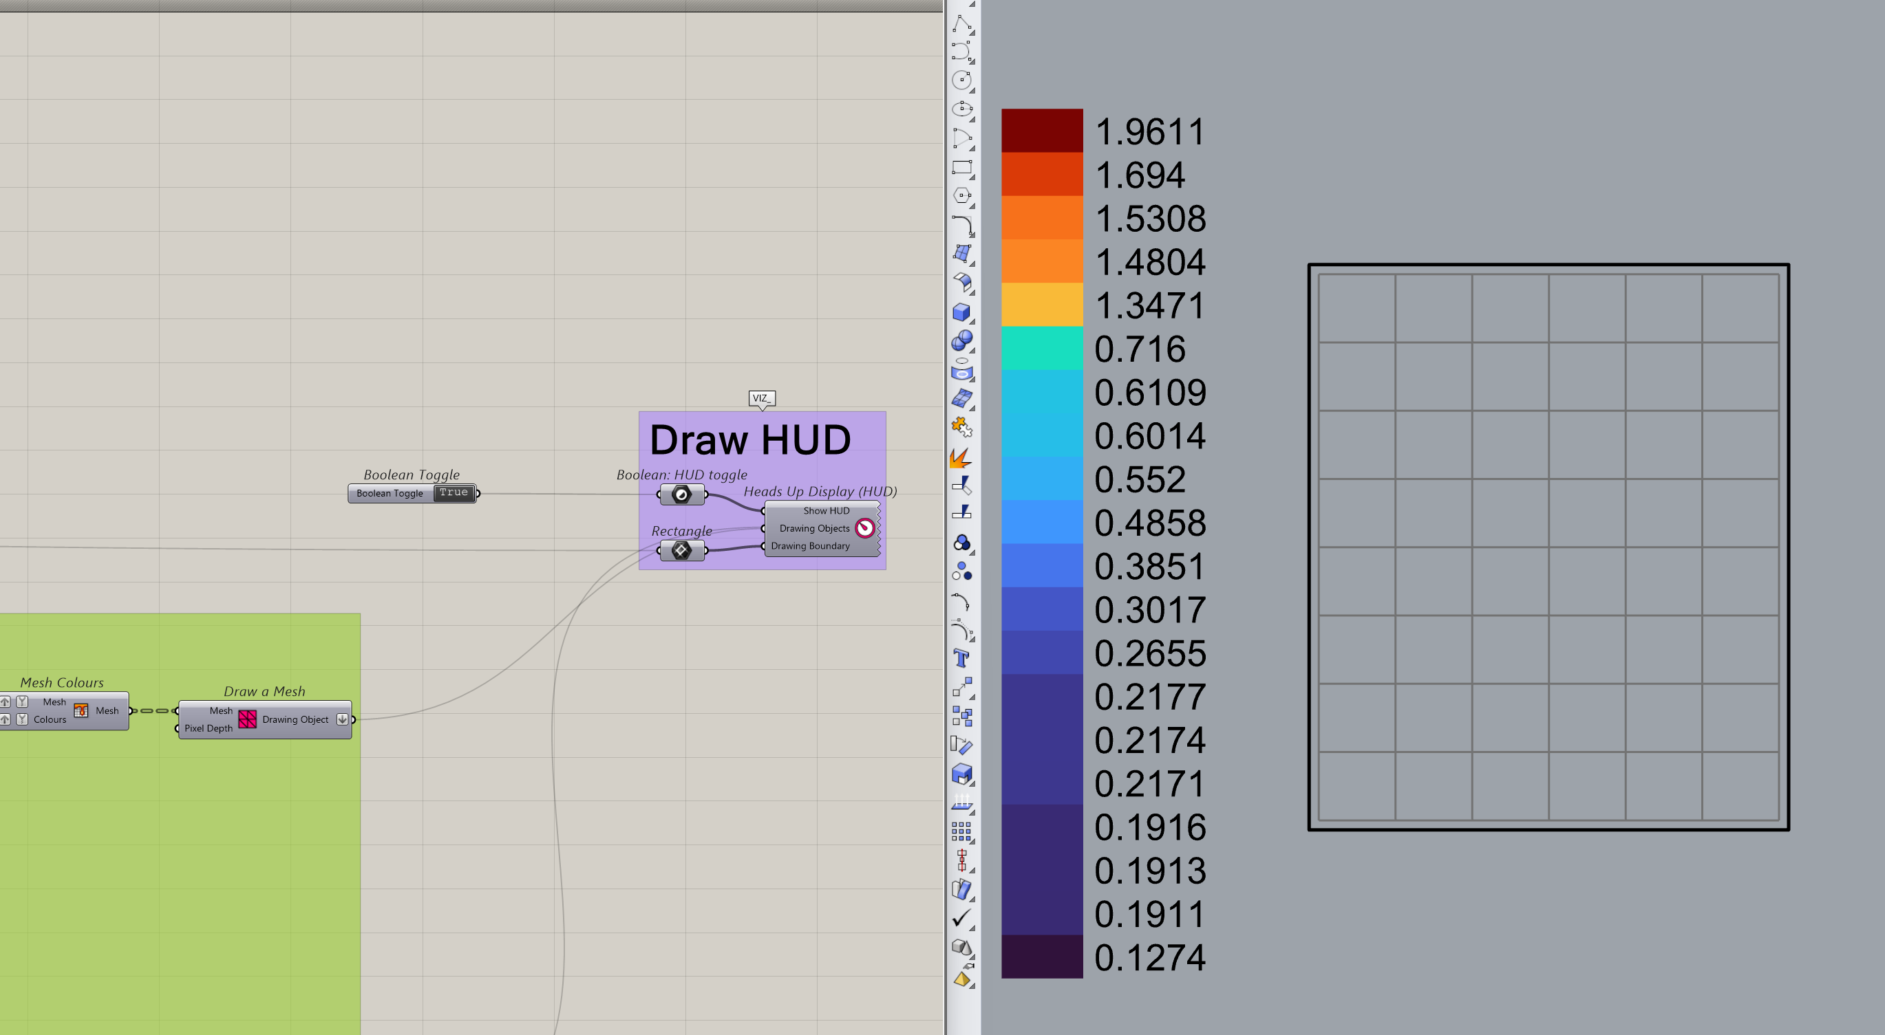1885x1035 pixels.
Task: Choose the Rectangle tool in sidebar
Action: pyautogui.click(x=961, y=168)
